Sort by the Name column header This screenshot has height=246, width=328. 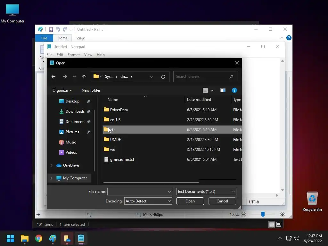(x=113, y=100)
